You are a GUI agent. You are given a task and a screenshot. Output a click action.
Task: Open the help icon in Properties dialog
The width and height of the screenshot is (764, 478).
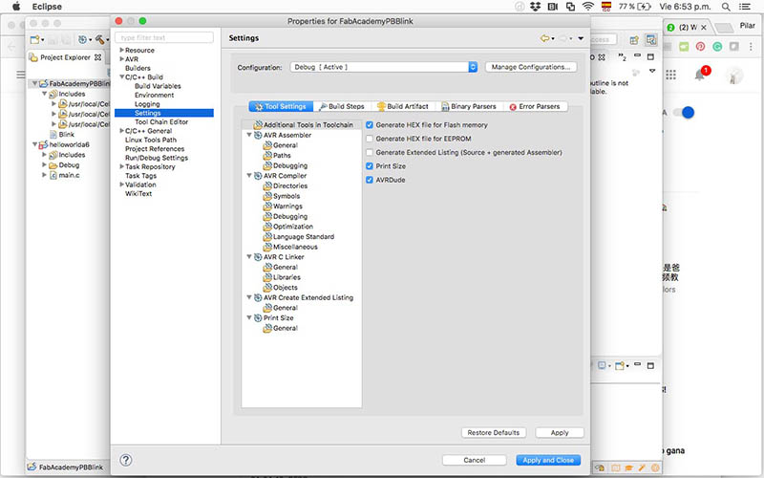(126, 460)
